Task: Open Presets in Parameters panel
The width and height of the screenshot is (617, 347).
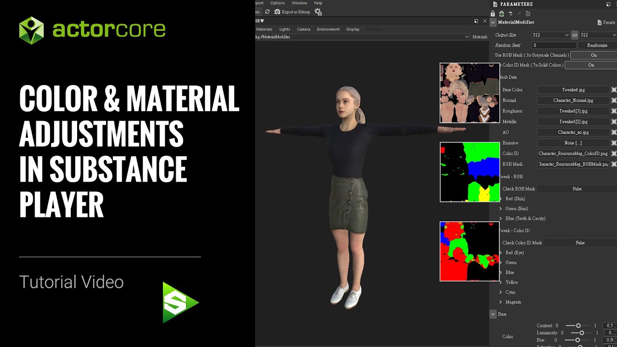Action: tap(606, 22)
